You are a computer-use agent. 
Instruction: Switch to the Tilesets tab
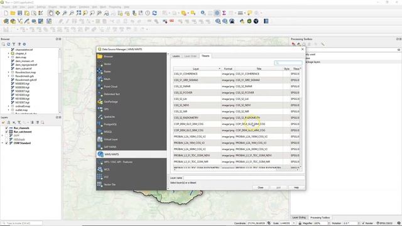pos(205,56)
